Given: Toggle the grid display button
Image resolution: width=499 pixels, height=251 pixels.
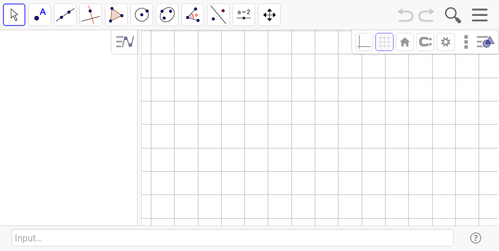Looking at the screenshot, I should (384, 42).
